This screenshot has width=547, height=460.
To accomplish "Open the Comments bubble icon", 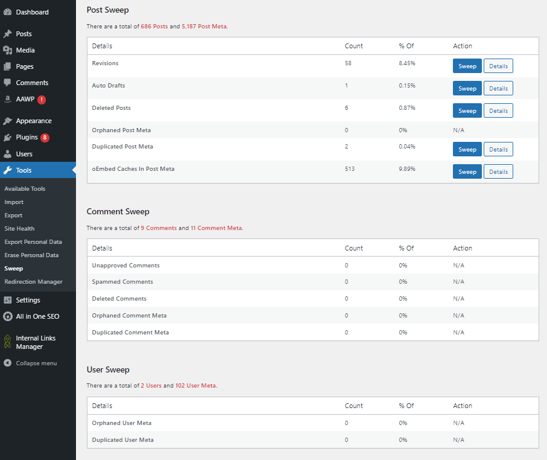I will tap(8, 83).
